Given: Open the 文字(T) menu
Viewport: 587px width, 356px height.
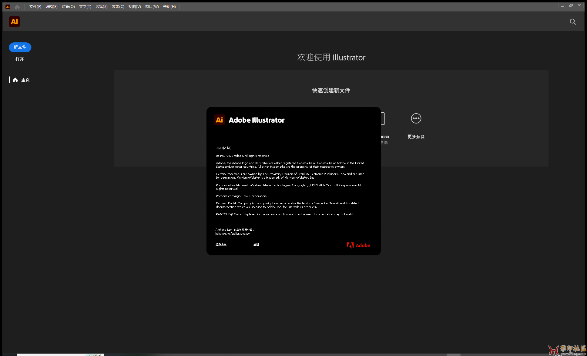Looking at the screenshot, I should [85, 7].
